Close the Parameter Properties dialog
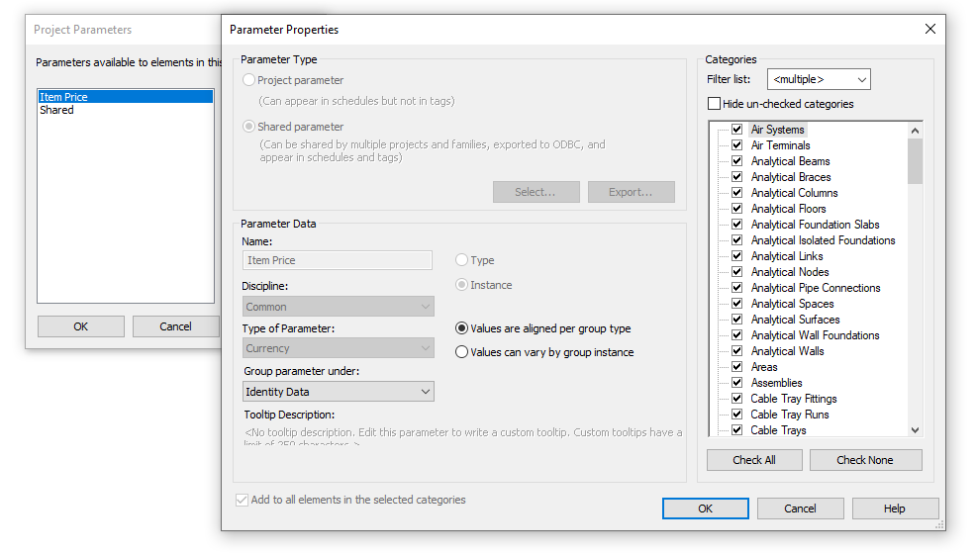Image resolution: width=976 pixels, height=555 pixels. coord(929,30)
